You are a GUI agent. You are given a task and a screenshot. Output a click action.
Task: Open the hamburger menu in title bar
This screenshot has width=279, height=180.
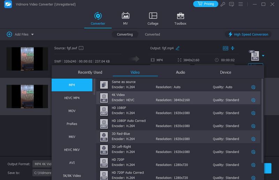[240, 4]
